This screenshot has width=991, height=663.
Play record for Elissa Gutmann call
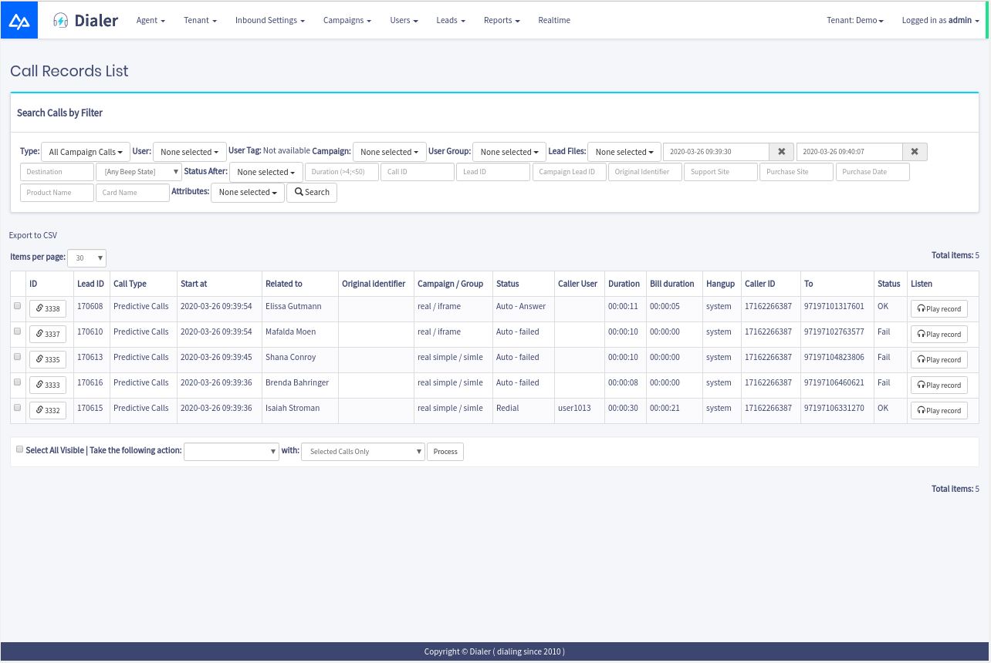pyautogui.click(x=939, y=309)
